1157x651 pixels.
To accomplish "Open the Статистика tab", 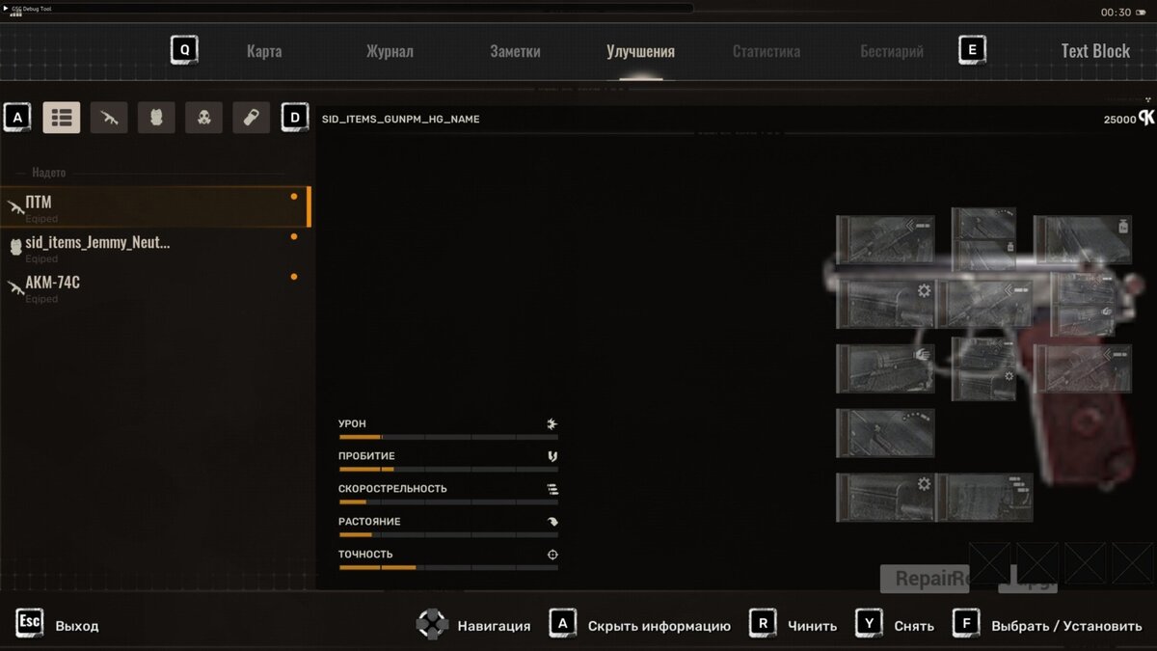I will click(766, 52).
